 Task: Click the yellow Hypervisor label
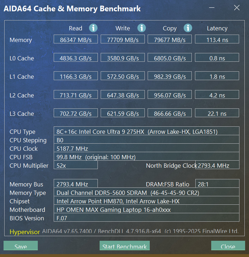[24, 232]
